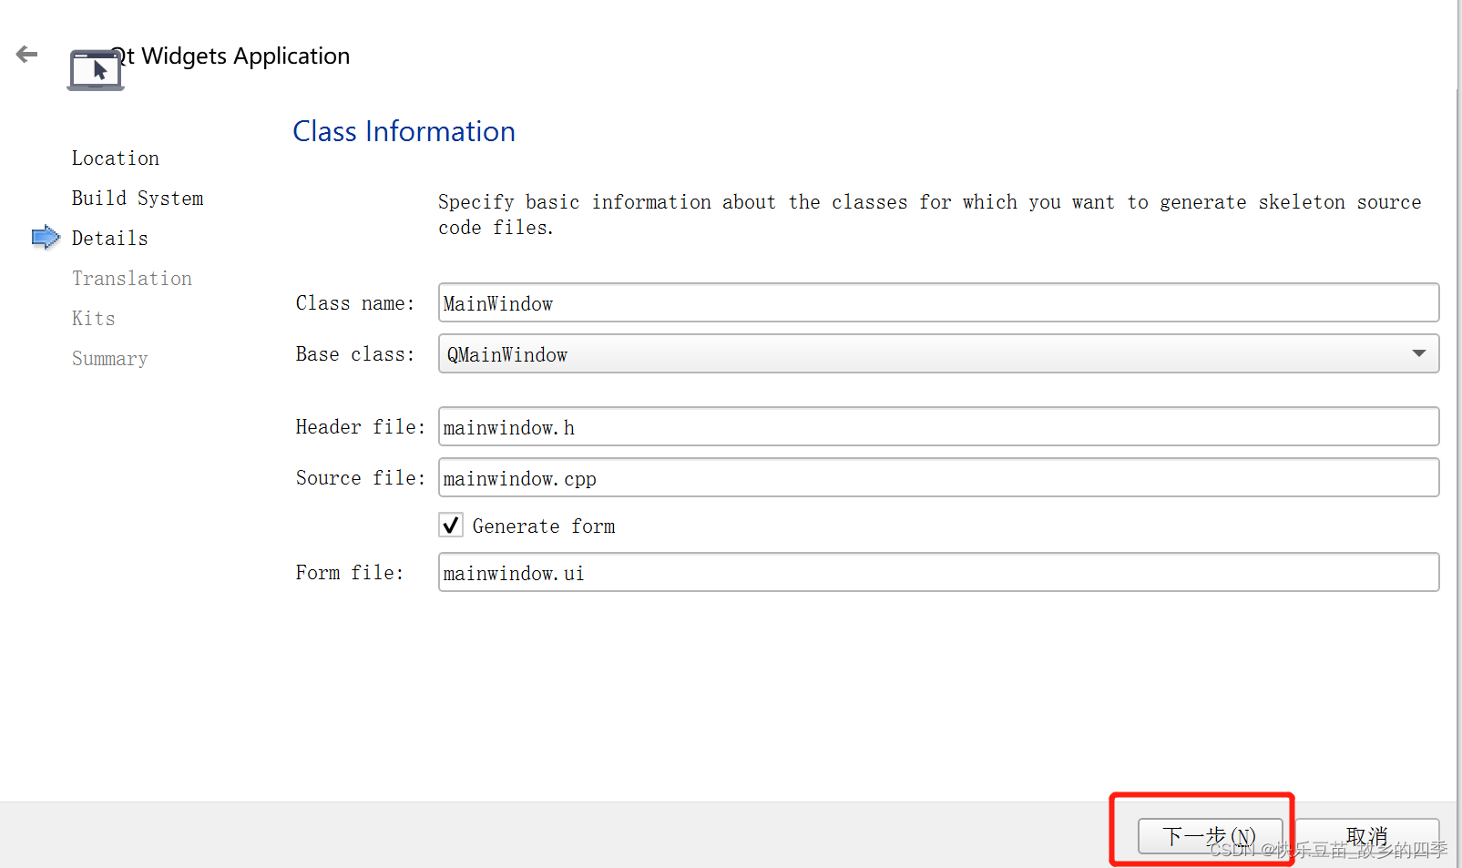Image resolution: width=1462 pixels, height=868 pixels.
Task: Click the Qt Widgets Application wizard icon
Action: 96,70
